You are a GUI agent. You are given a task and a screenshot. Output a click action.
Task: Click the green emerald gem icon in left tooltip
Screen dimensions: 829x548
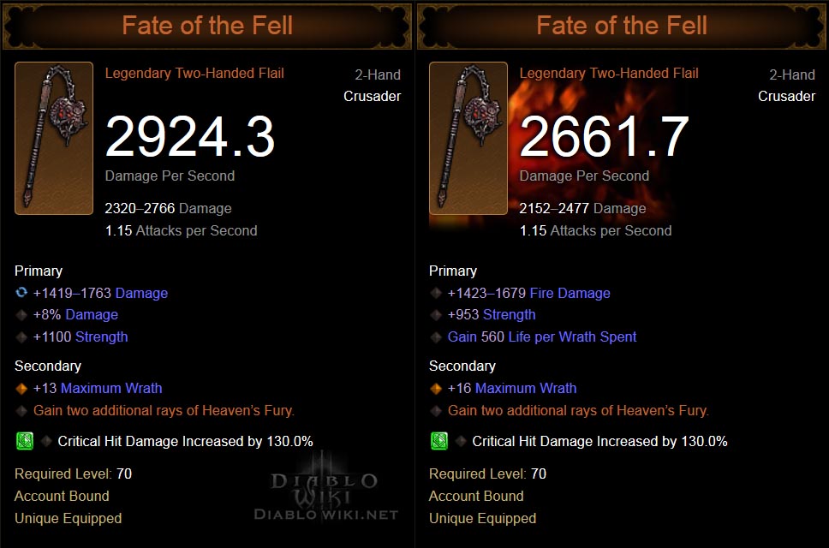click(24, 441)
